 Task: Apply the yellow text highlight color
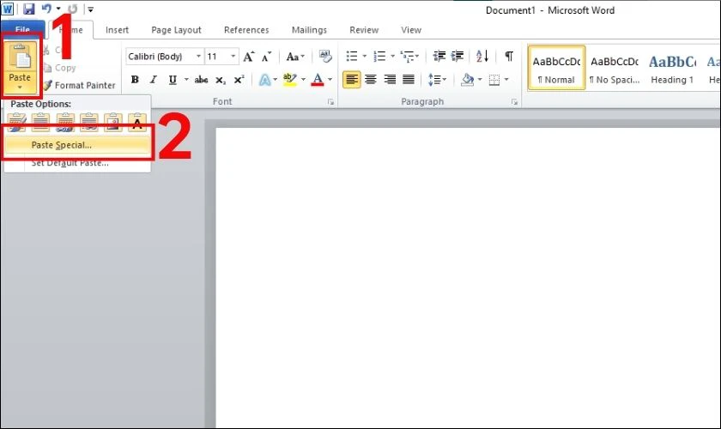290,80
